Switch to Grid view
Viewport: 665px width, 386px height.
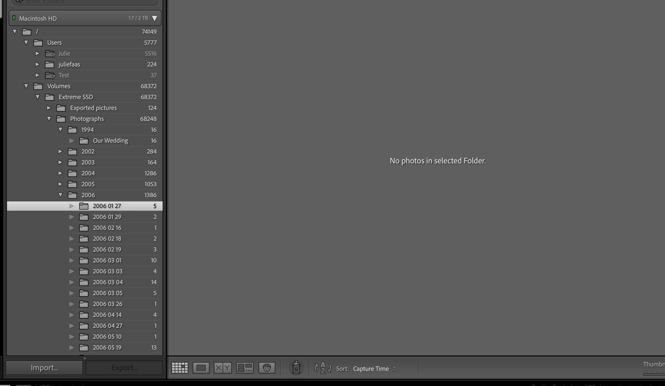[x=180, y=368]
